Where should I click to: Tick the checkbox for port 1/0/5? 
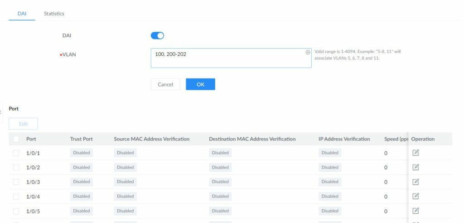tap(16, 211)
